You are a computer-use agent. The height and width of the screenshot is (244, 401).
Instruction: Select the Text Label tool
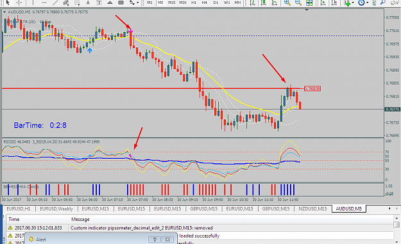coord(99,3)
